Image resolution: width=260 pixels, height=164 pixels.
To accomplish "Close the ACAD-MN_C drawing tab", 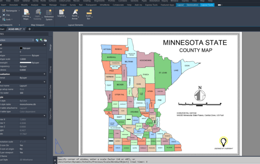I will (x=24, y=29).
